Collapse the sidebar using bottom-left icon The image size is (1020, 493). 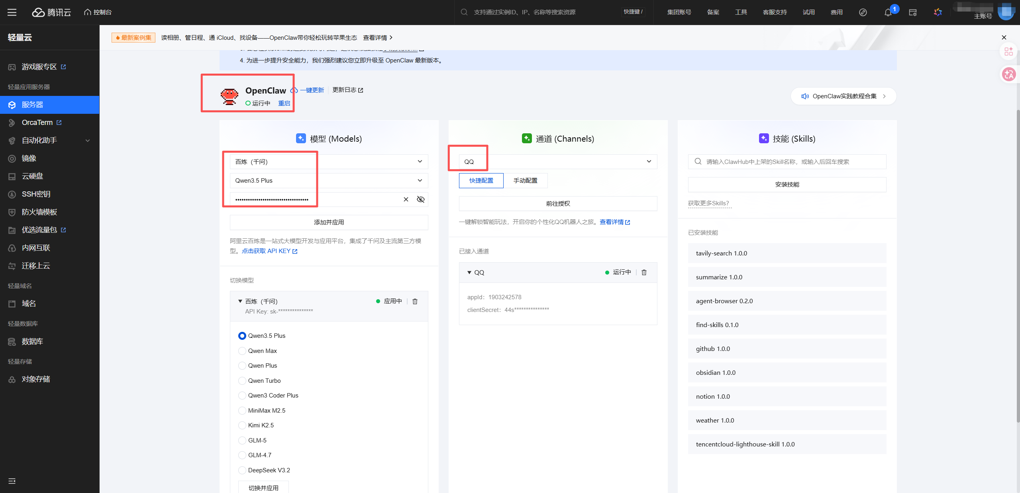[12, 481]
